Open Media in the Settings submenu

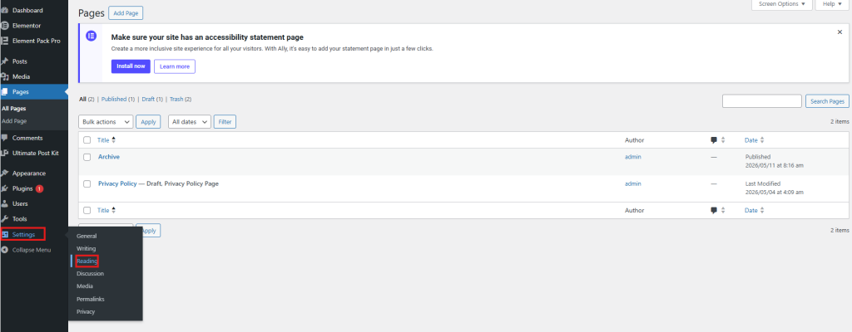pos(85,286)
